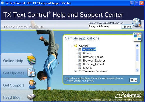Click the icon beside Simple sample
The width and height of the screenshot is (145, 102).
tap(80, 68)
